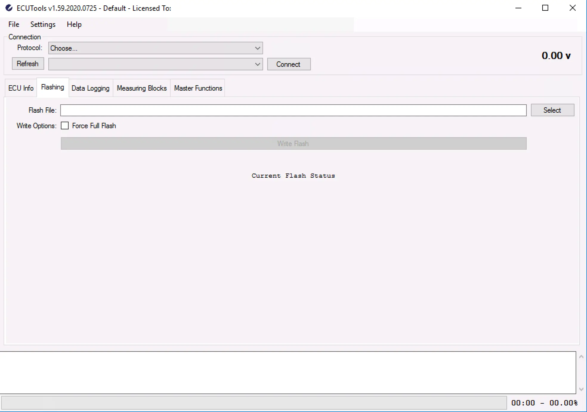Image resolution: width=587 pixels, height=412 pixels.
Task: Click the Connect button
Action: [288, 64]
